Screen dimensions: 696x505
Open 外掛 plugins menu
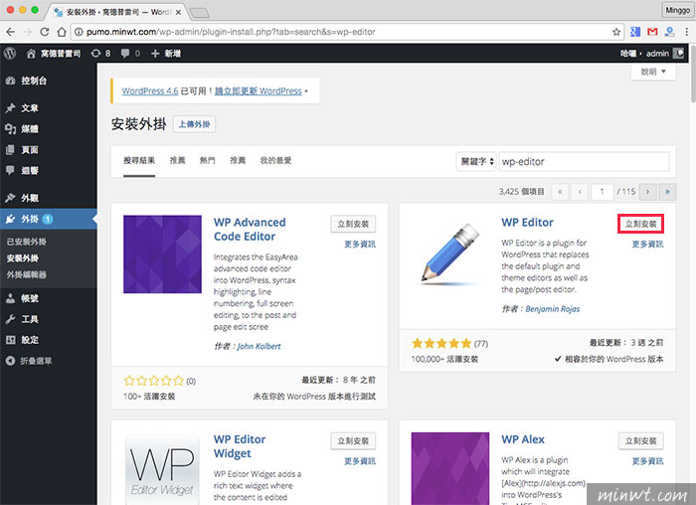click(49, 219)
